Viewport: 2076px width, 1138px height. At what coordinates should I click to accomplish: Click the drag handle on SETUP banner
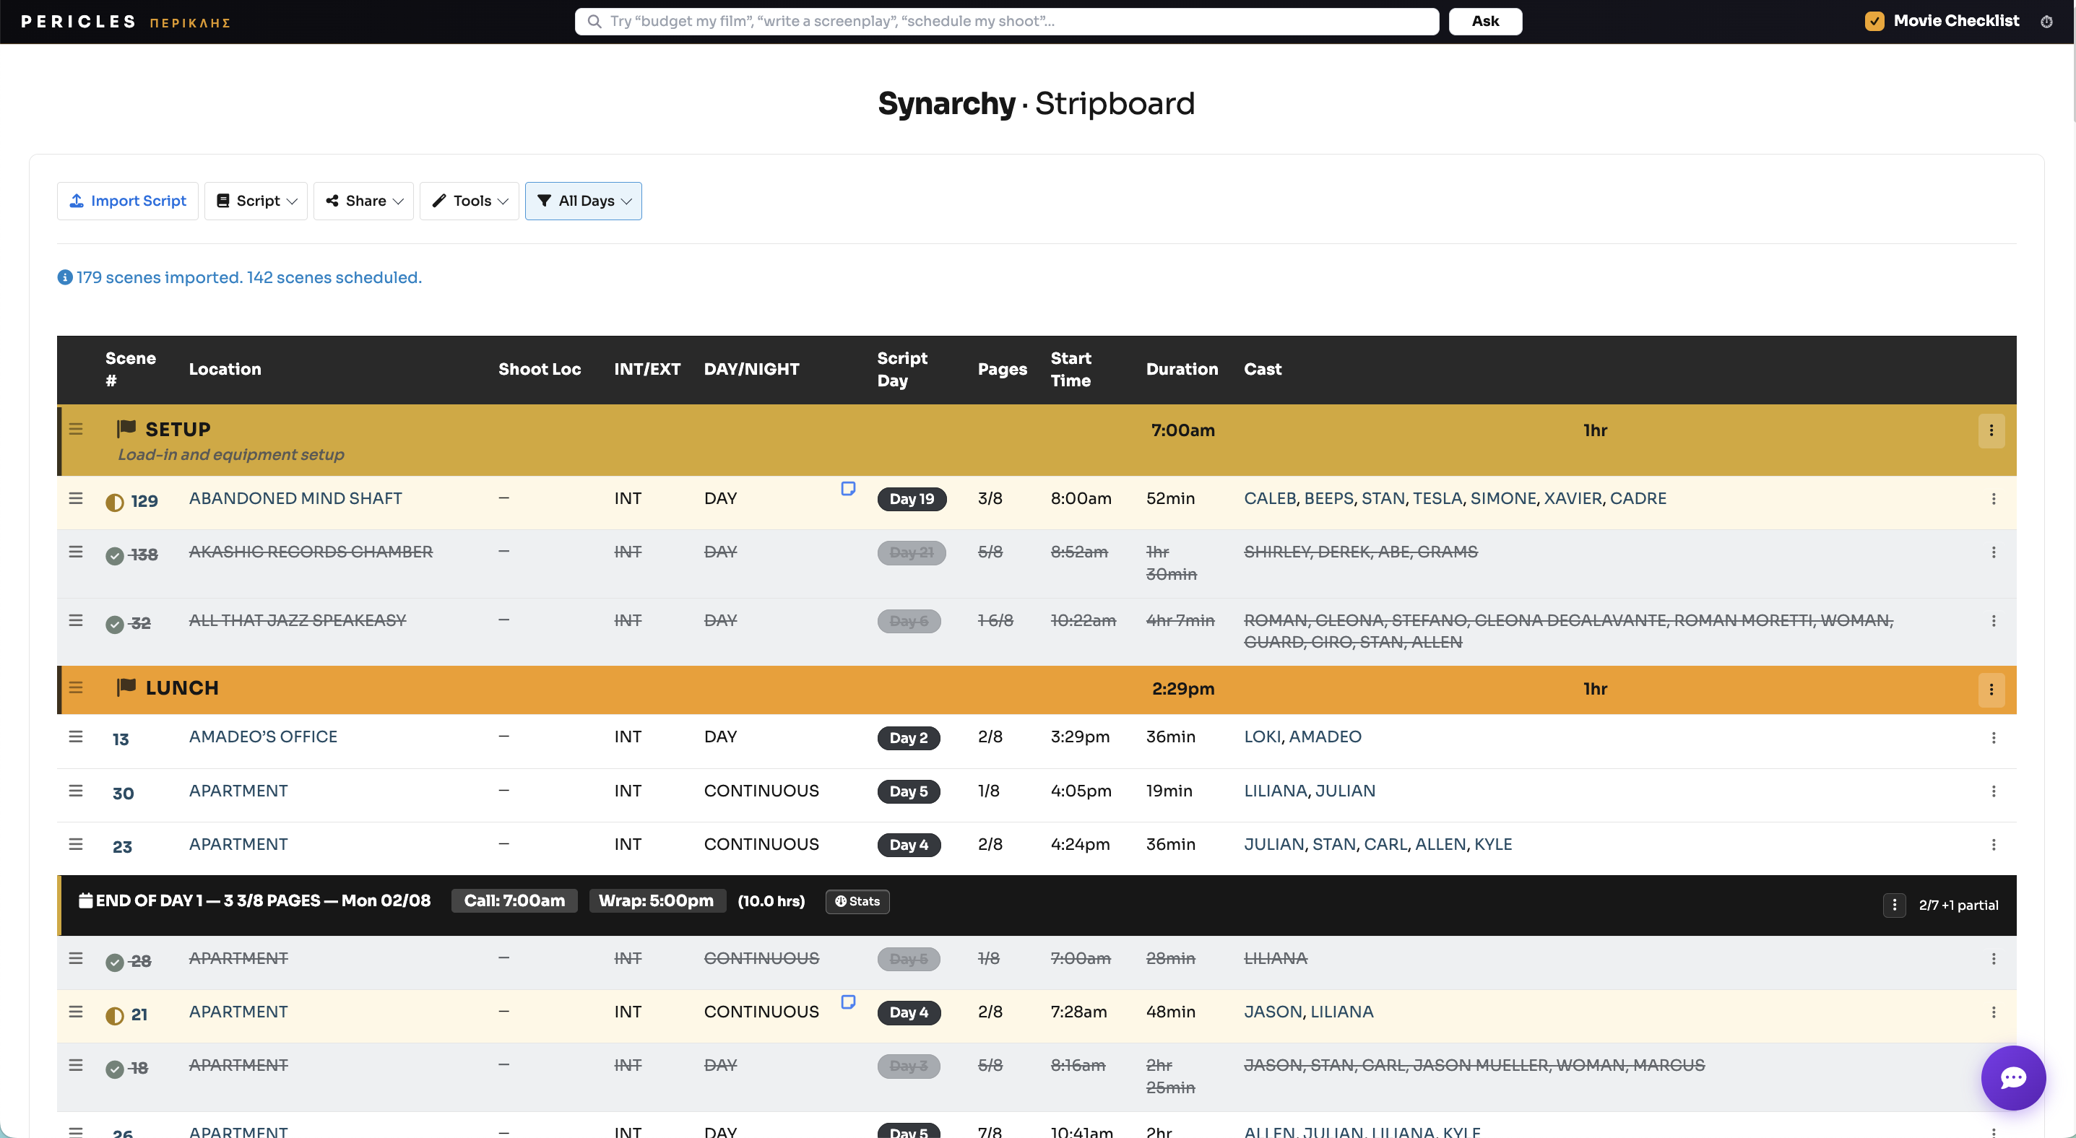coord(76,429)
